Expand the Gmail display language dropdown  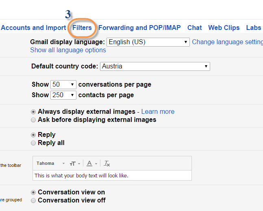(x=148, y=42)
